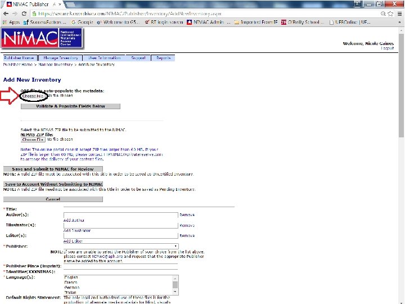This screenshot has height=304, width=405.
Task: Remove the Author entry
Action: [x=187, y=215]
